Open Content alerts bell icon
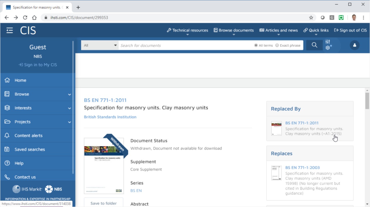 pyautogui.click(x=7, y=136)
